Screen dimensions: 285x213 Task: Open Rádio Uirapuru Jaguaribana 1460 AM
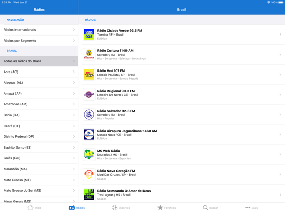click(182, 135)
